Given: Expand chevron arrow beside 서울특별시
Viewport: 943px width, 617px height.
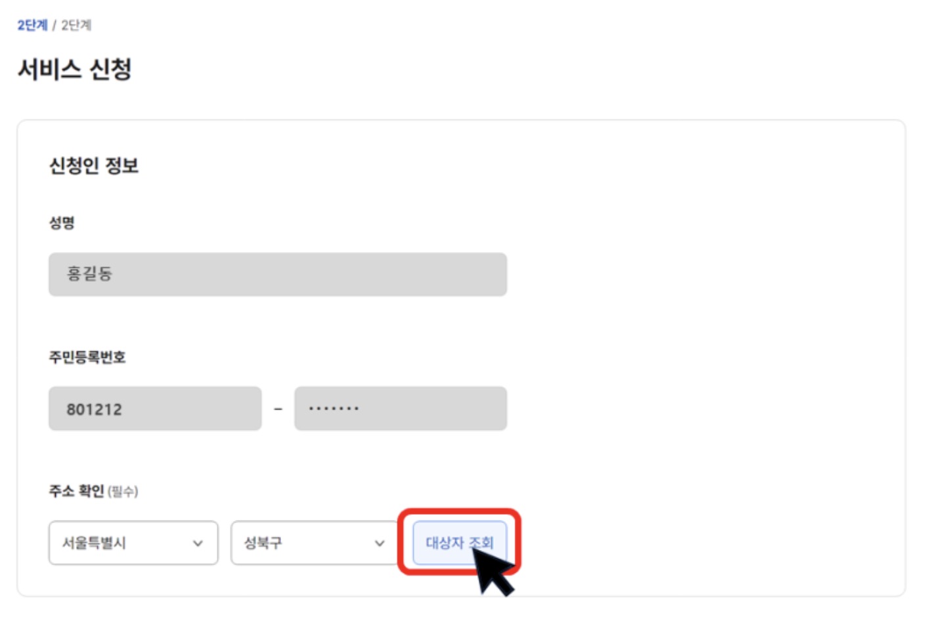Looking at the screenshot, I should coord(198,543).
